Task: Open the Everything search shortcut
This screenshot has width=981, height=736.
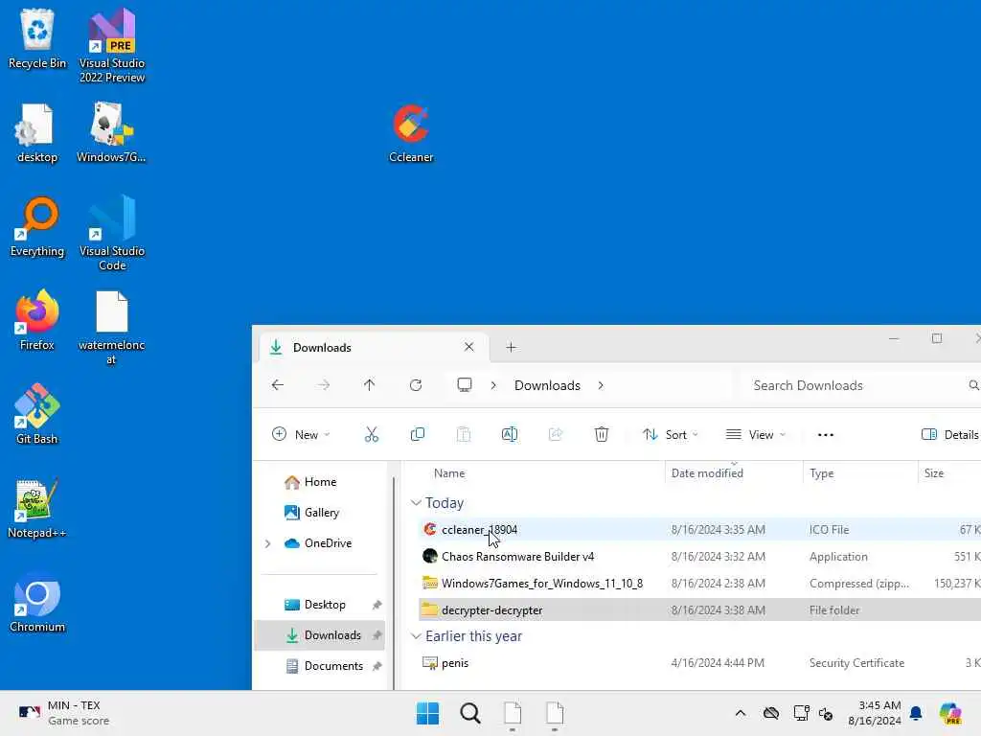Action: click(37, 226)
